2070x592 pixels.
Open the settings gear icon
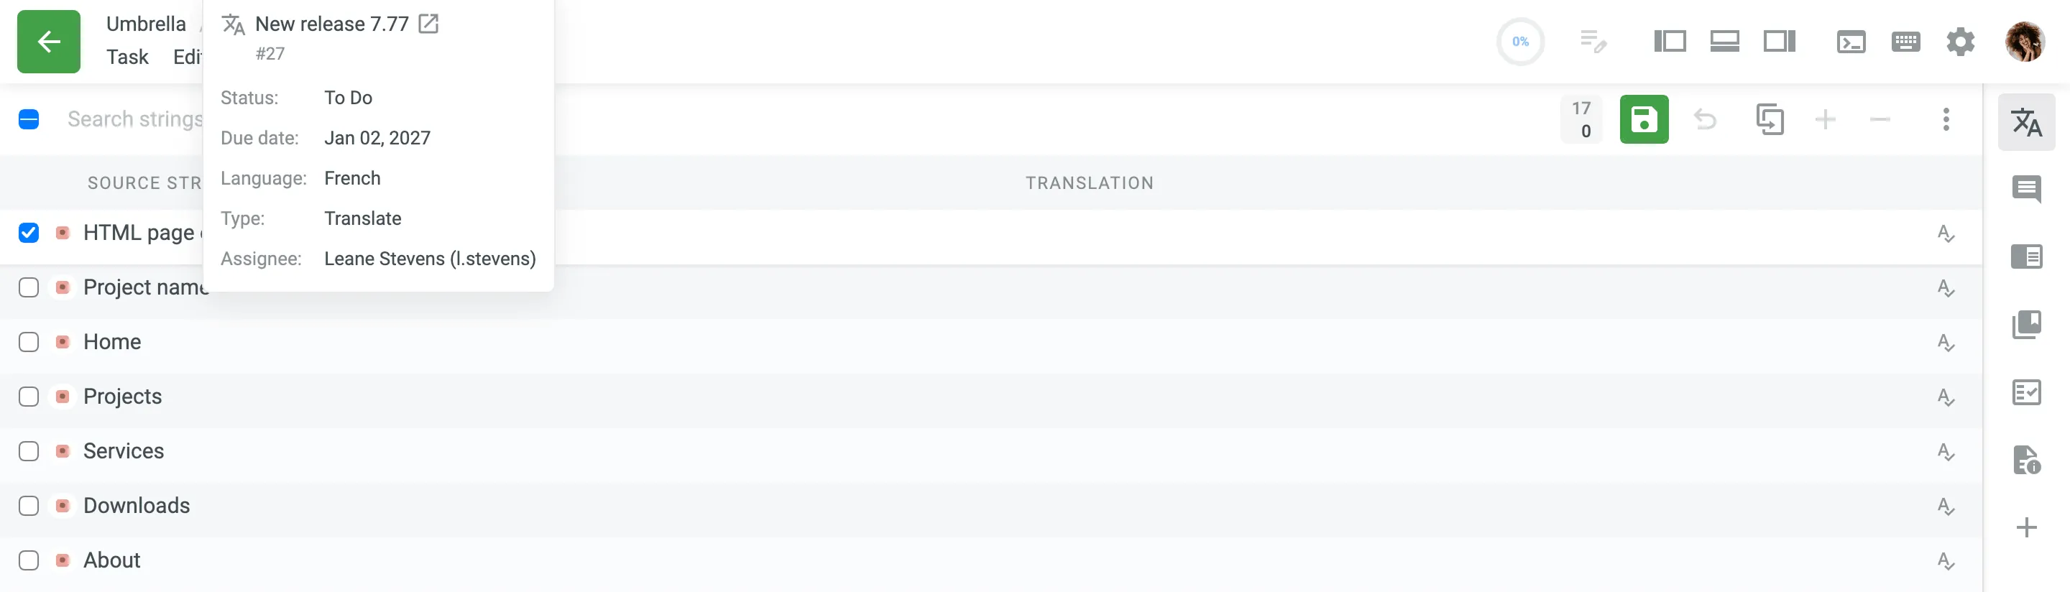[1960, 42]
